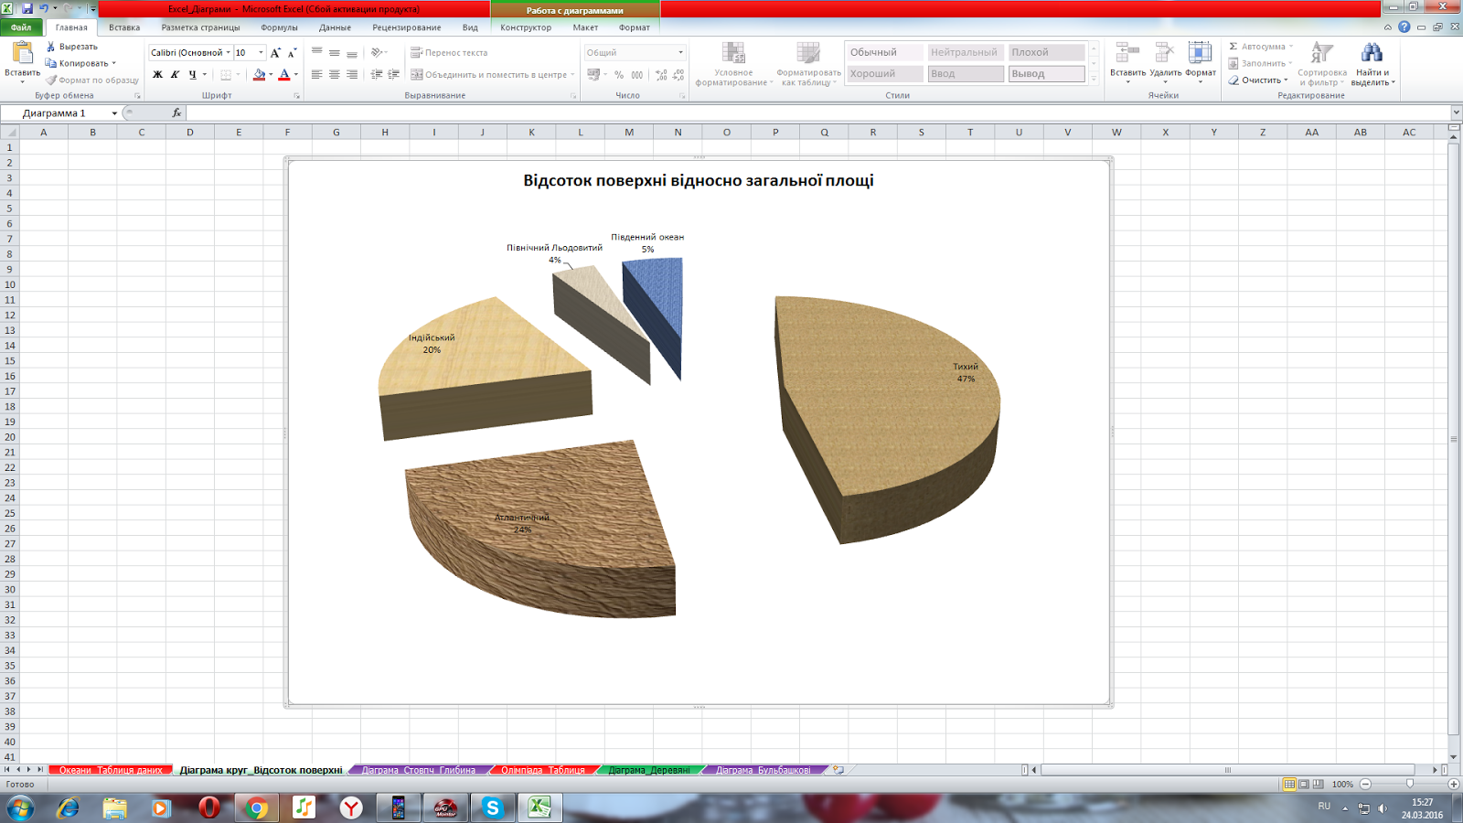Click the formula bar input field
Viewport: 1463px width, 823px height.
(818, 113)
